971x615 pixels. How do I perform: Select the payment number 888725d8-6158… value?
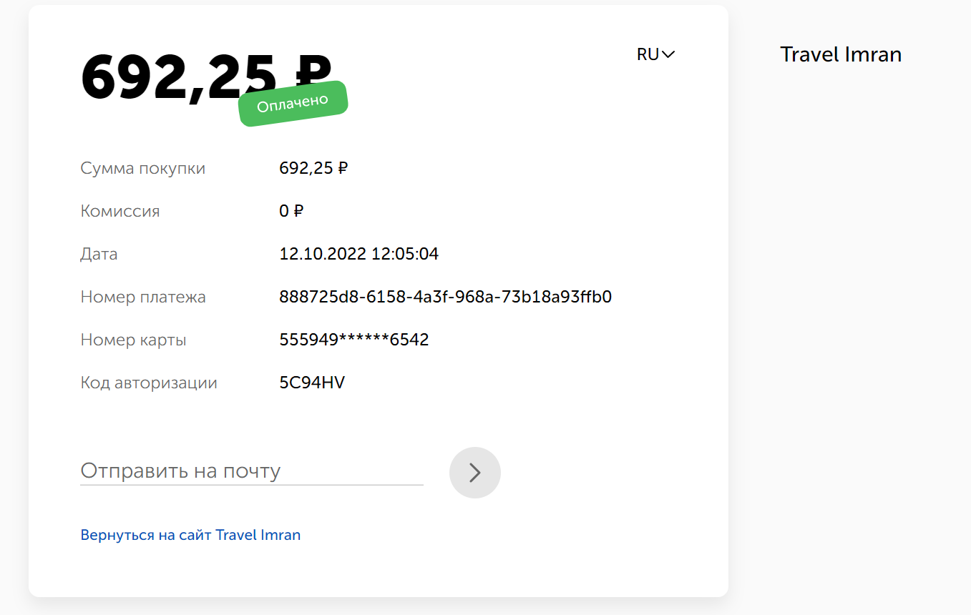tap(445, 297)
